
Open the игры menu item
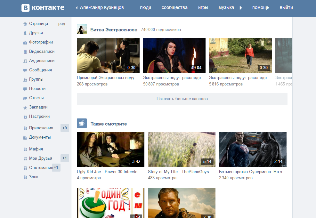[x=203, y=7]
